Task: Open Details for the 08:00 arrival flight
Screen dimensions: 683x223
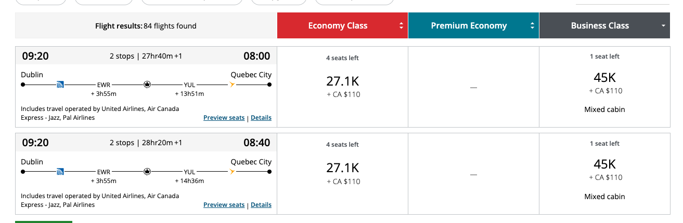Action: (261, 118)
